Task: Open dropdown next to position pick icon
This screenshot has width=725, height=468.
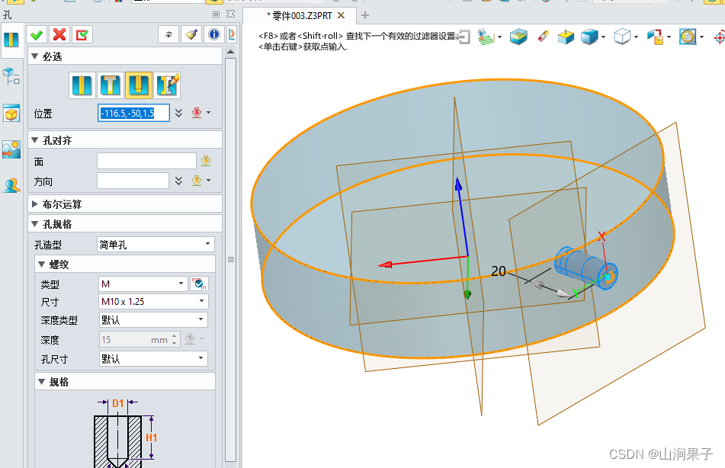Action: [x=209, y=113]
